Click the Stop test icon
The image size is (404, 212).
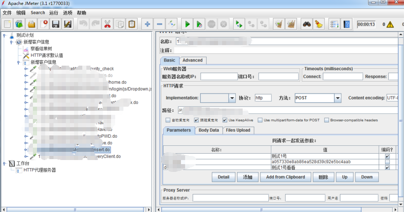(x=211, y=24)
